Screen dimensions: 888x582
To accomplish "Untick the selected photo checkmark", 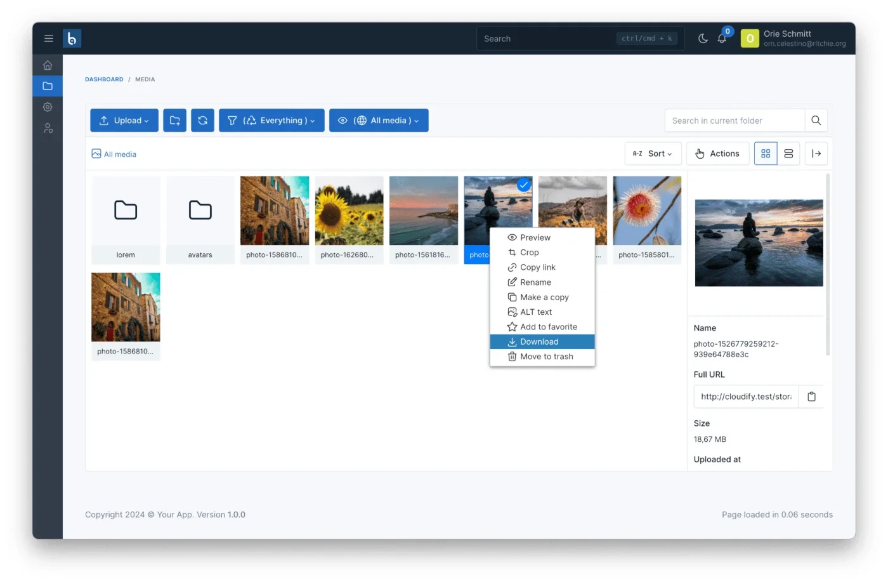I will [x=523, y=185].
